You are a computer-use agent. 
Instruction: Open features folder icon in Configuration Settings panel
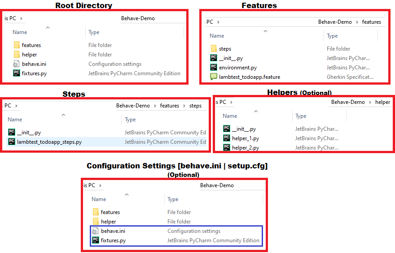[x=96, y=212]
